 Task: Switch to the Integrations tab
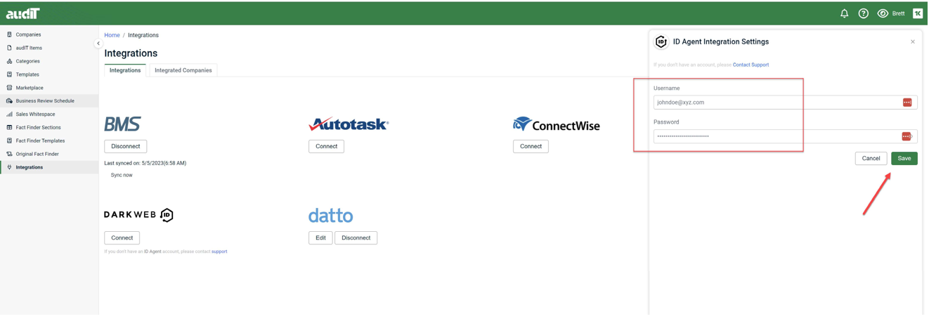click(x=125, y=70)
